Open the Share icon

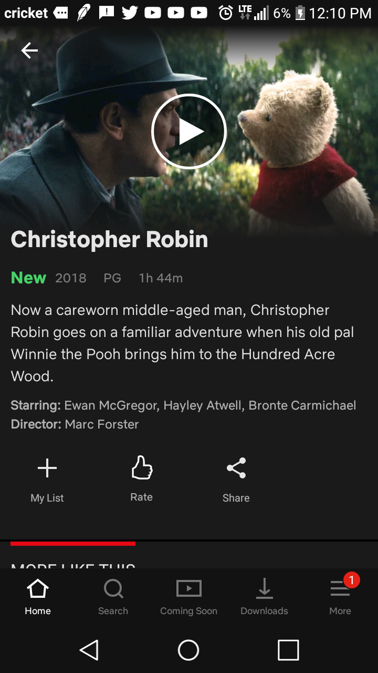point(236,480)
